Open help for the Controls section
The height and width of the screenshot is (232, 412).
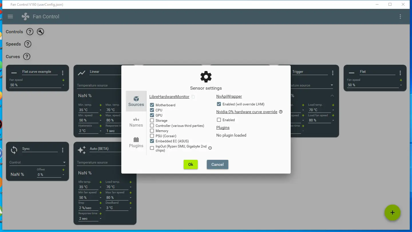pyautogui.click(x=30, y=32)
